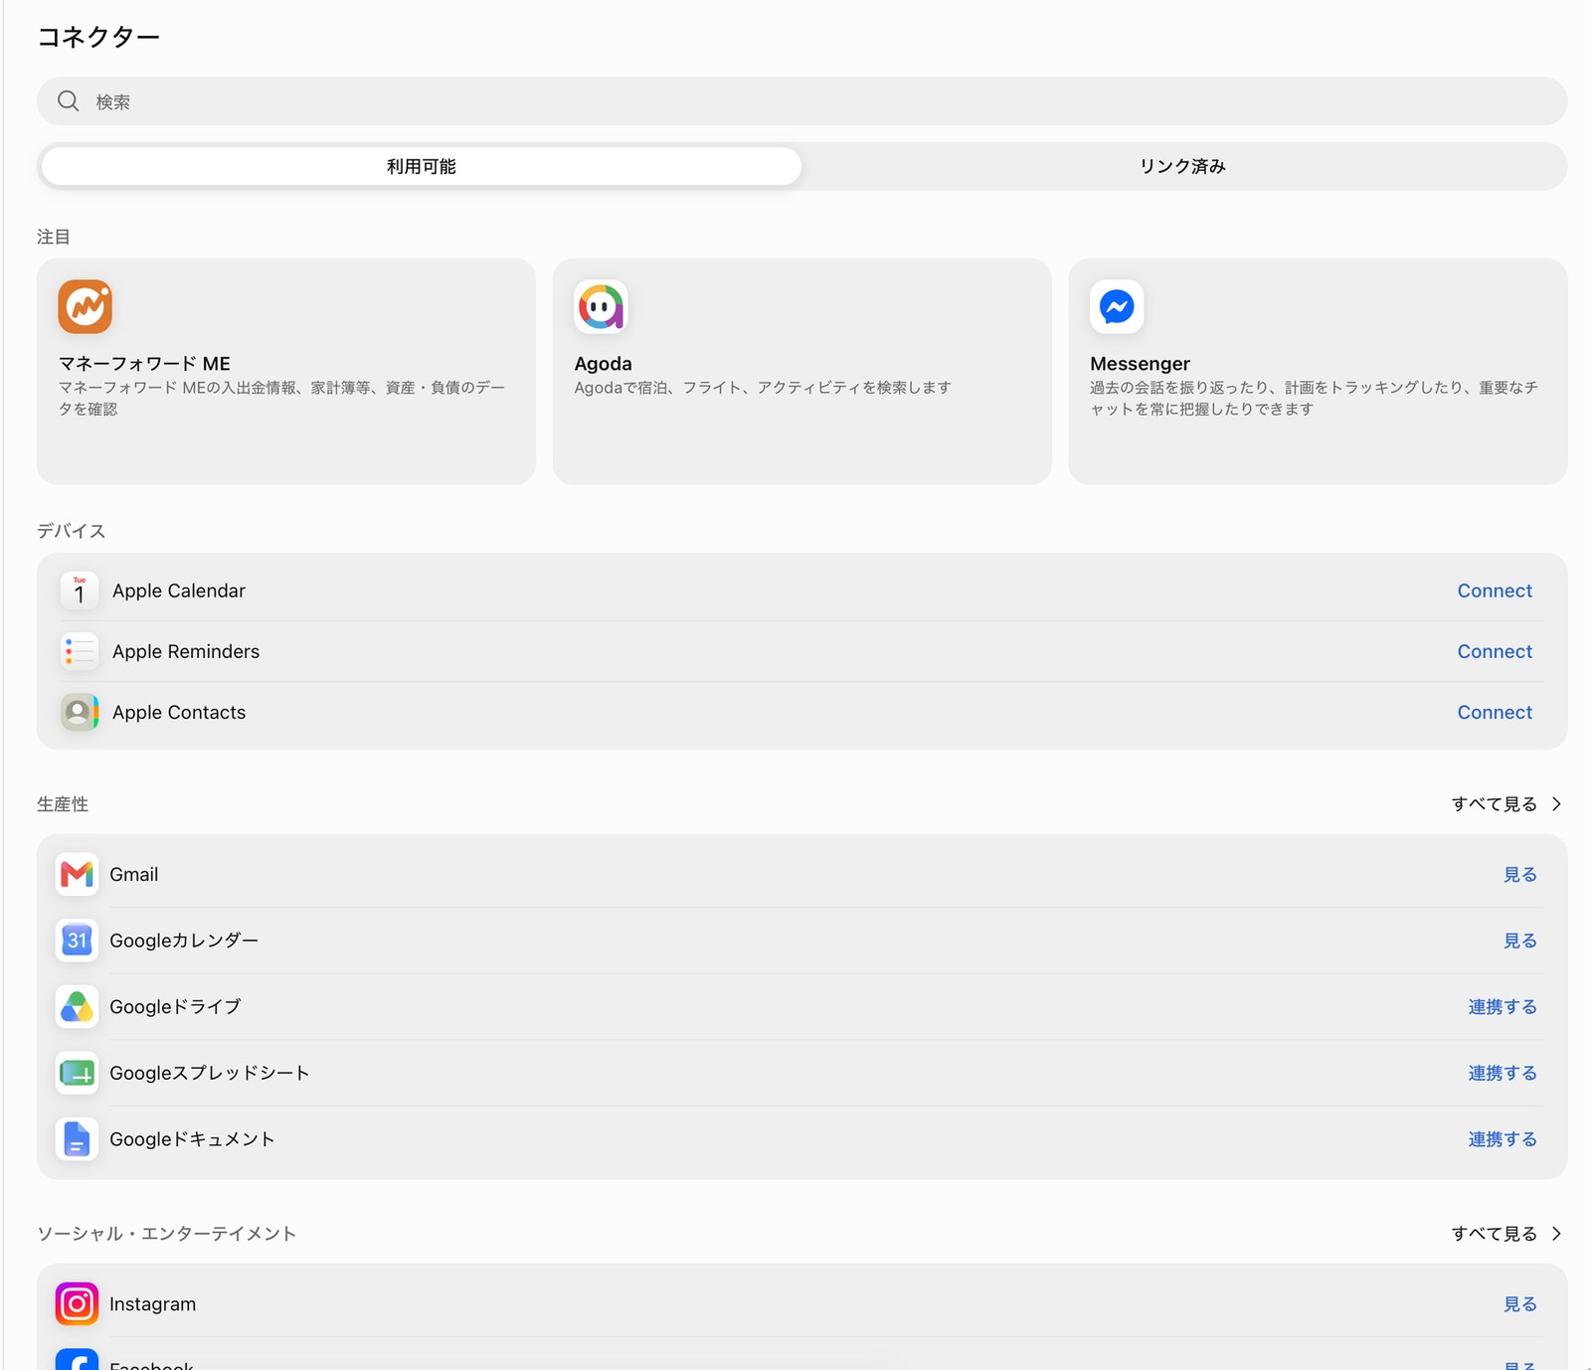This screenshot has width=1591, height=1370.
Task: Switch to the リンク済み tab
Action: (1183, 166)
